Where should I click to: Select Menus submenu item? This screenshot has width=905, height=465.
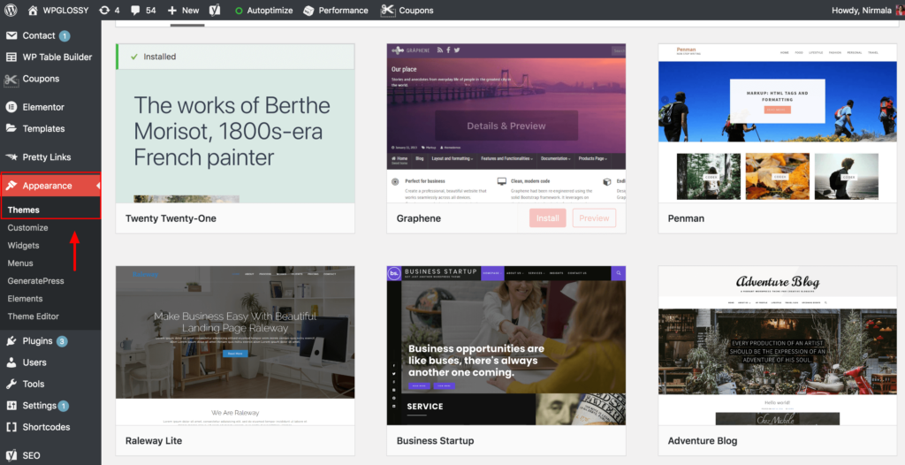click(20, 263)
